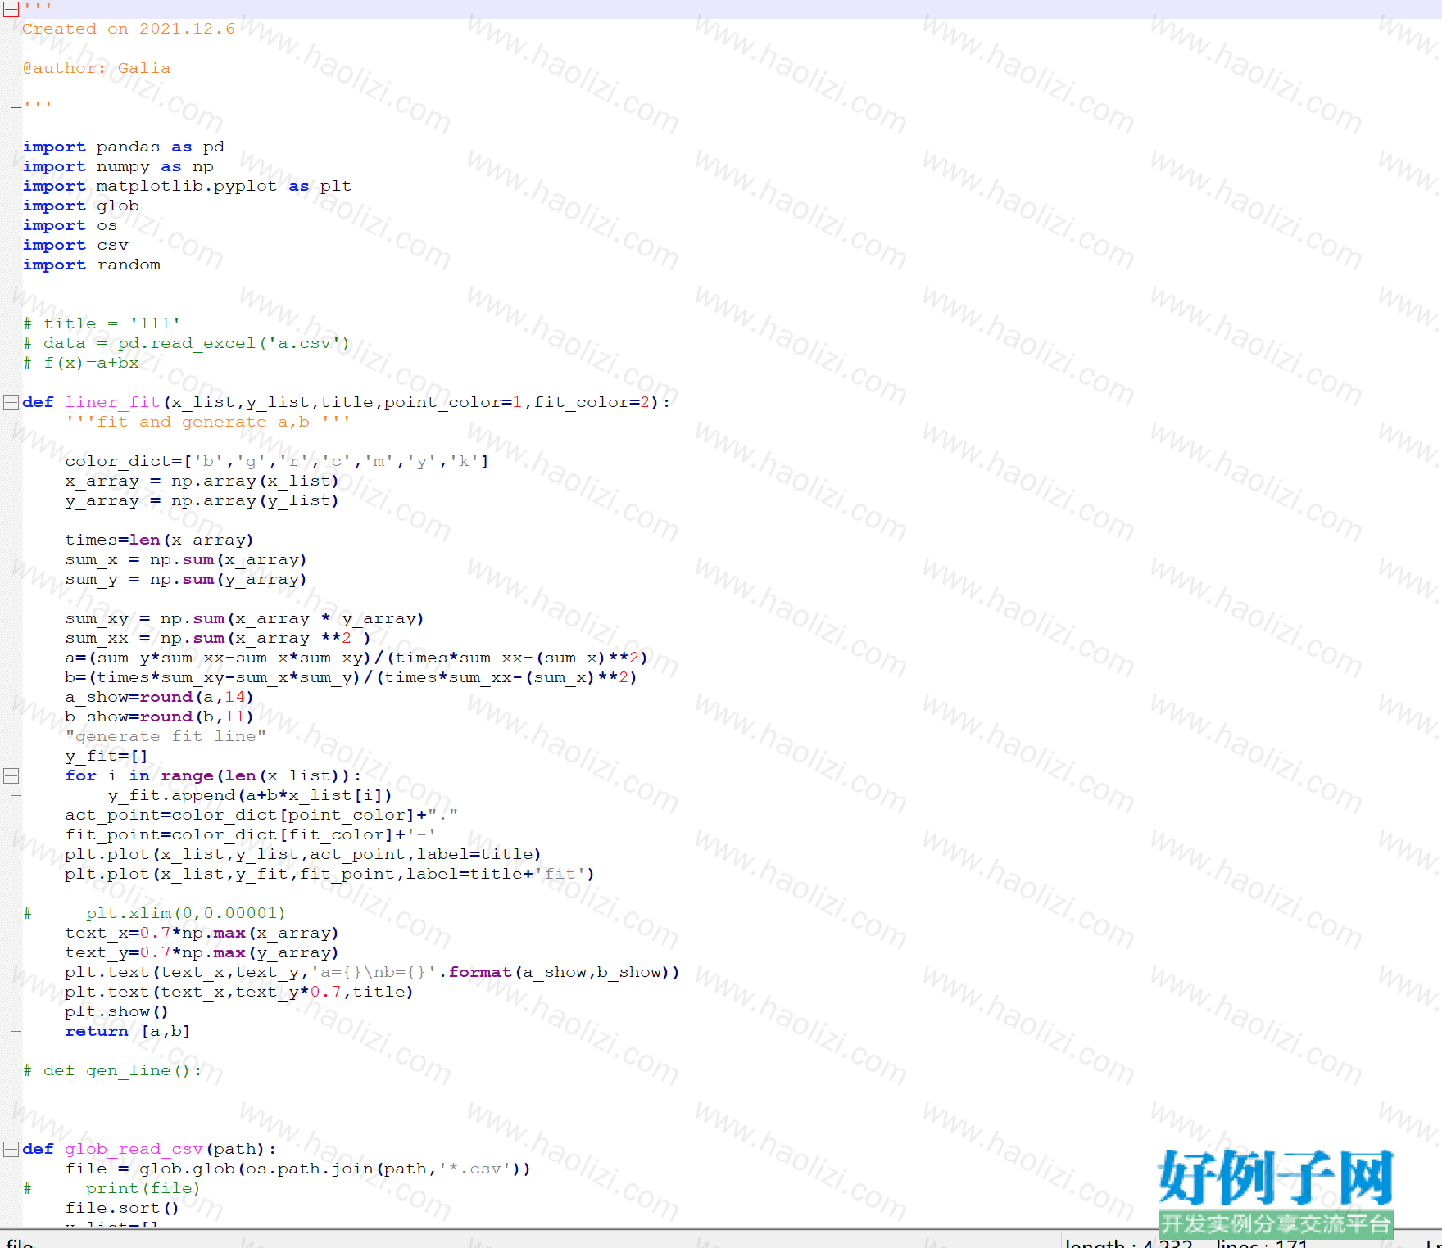Collapse the for loop fold marker
The height and width of the screenshot is (1248, 1442).
pyautogui.click(x=11, y=775)
